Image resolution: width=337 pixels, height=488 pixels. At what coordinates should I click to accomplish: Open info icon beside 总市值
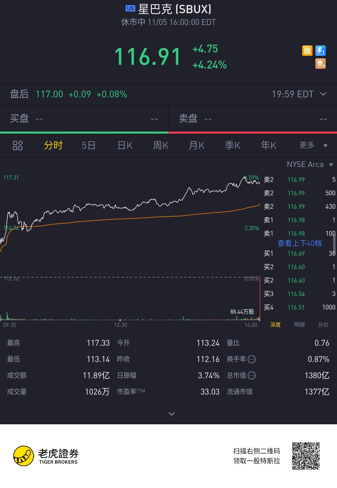click(252, 375)
